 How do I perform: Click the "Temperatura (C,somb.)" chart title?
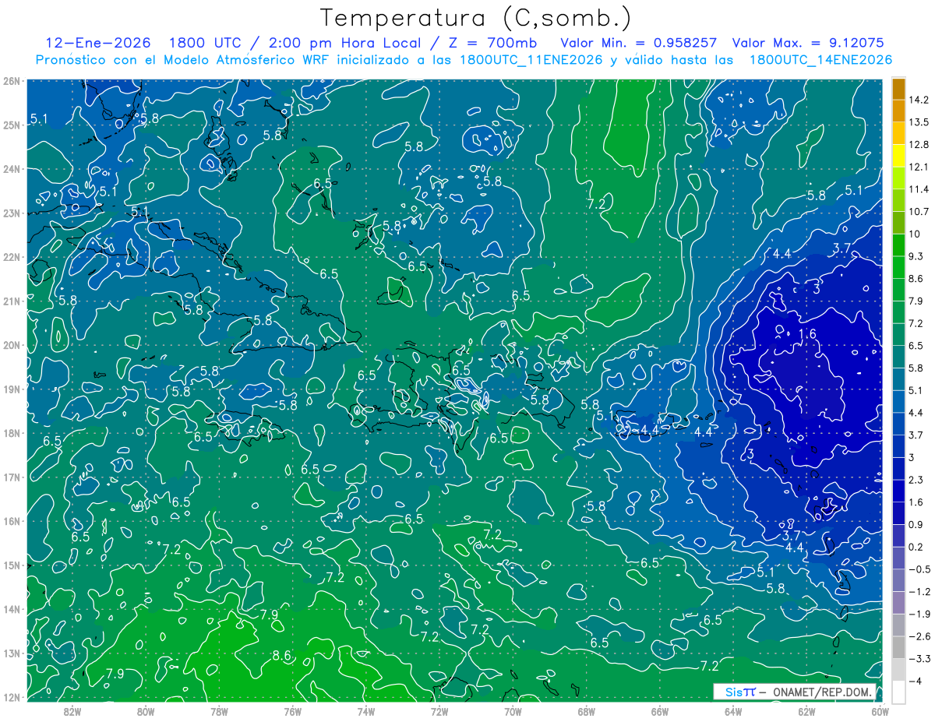[475, 18]
